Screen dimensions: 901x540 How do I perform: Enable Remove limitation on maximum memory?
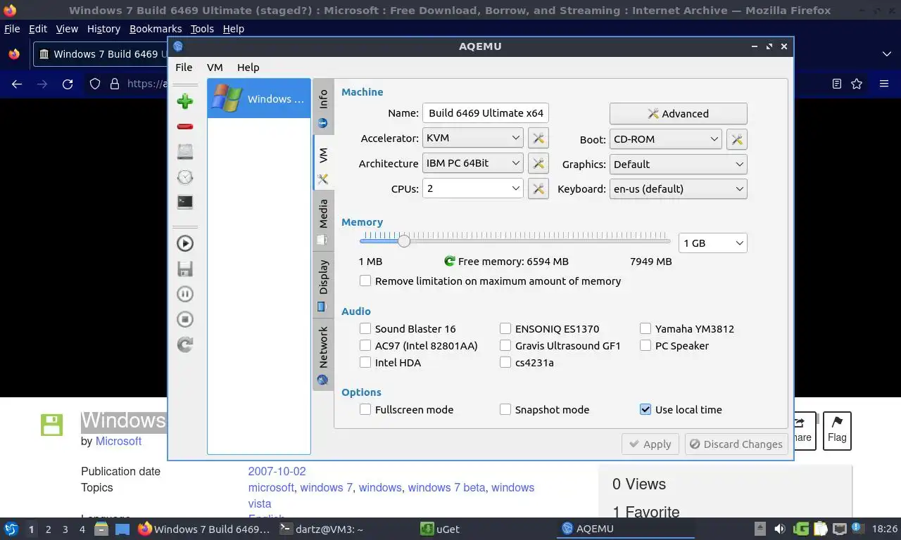click(x=365, y=281)
